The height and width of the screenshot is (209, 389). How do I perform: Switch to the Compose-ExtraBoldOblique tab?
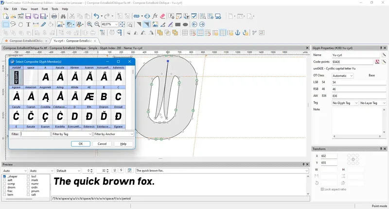[x=26, y=41]
